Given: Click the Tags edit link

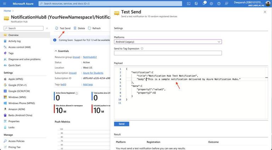Looking at the screenshot, I should pyautogui.click(x=63, y=85).
